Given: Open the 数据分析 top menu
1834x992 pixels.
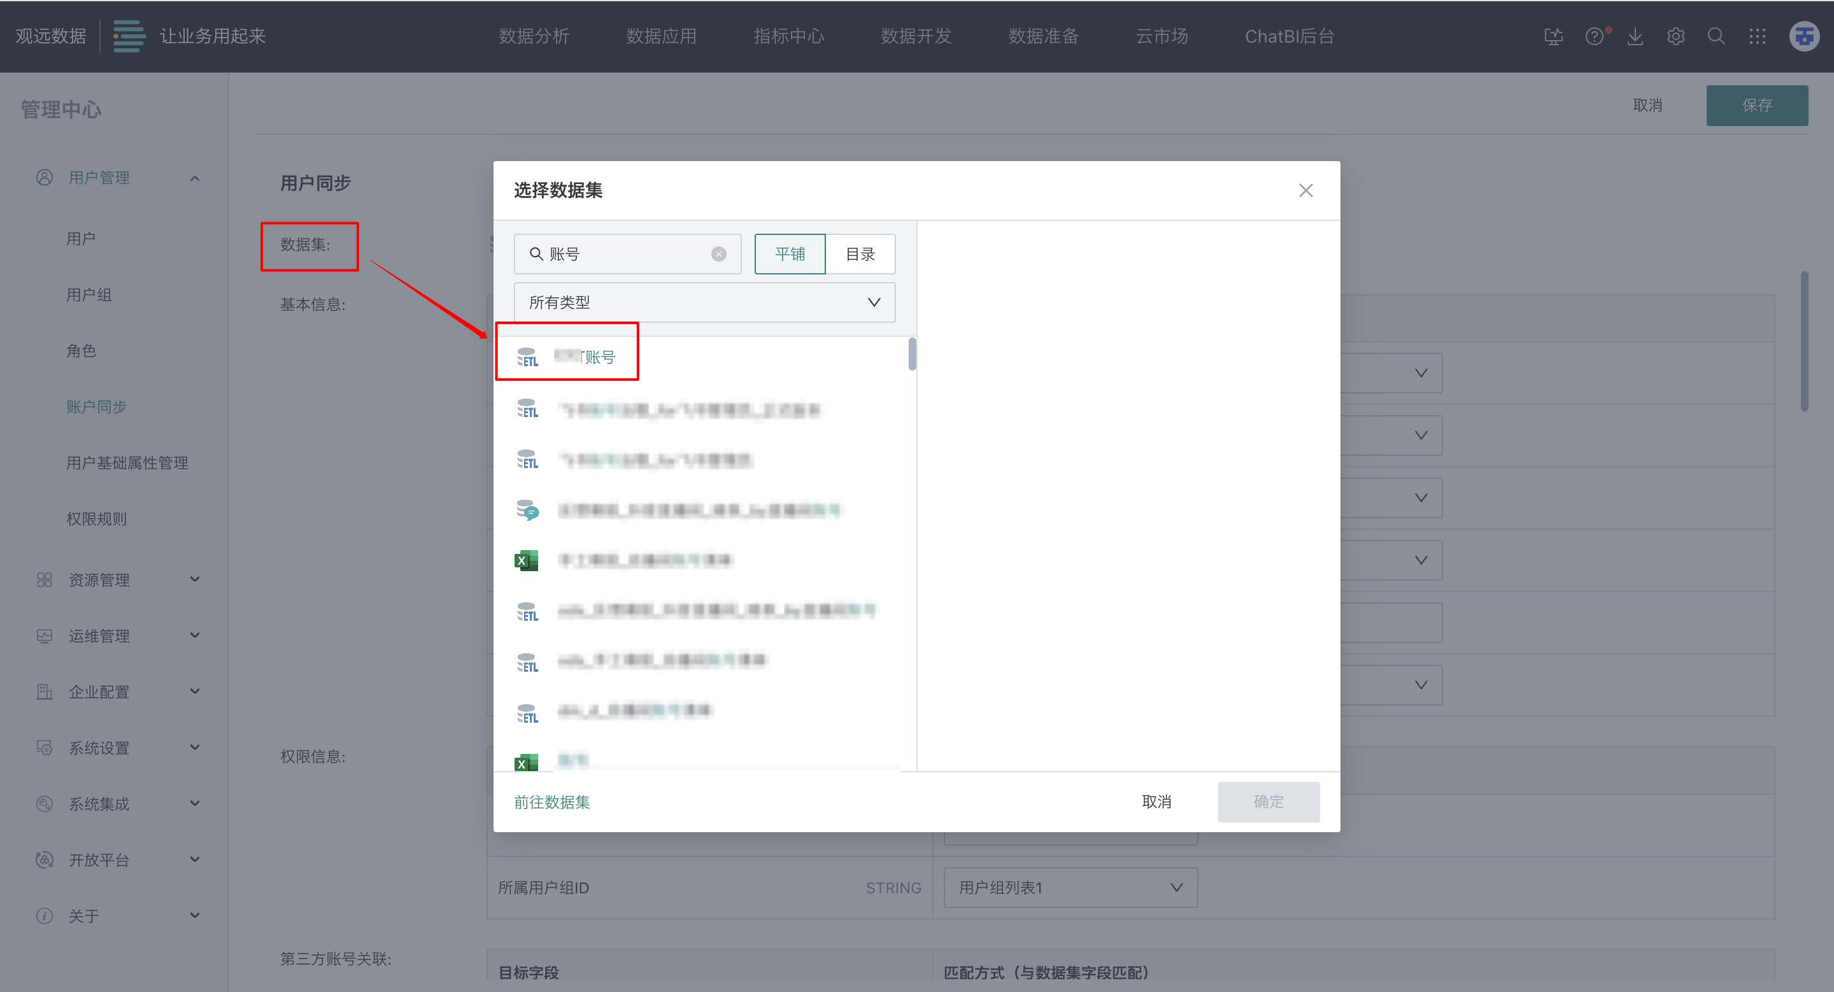Looking at the screenshot, I should (x=533, y=36).
